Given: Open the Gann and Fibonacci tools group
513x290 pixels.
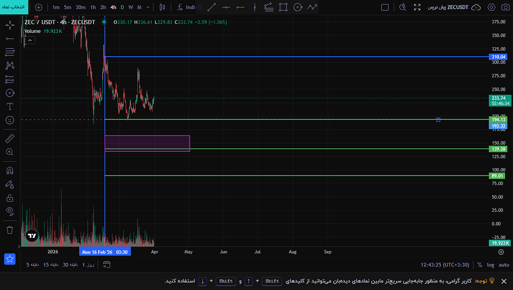Looking at the screenshot, I should coord(10,52).
